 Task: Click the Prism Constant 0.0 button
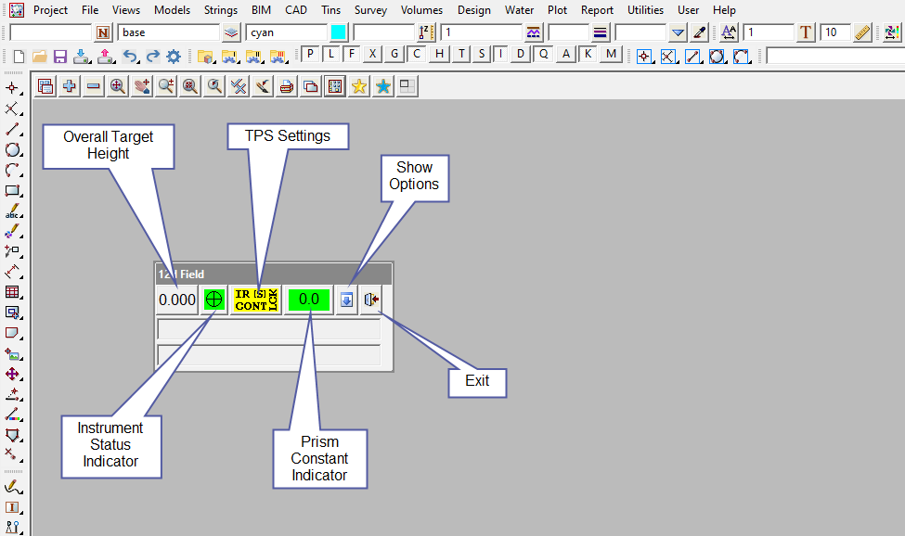coord(308,300)
